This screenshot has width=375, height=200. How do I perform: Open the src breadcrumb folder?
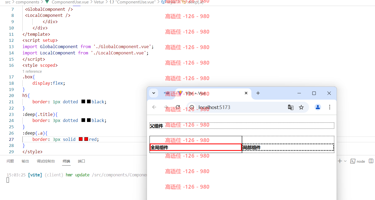coord(8,2)
